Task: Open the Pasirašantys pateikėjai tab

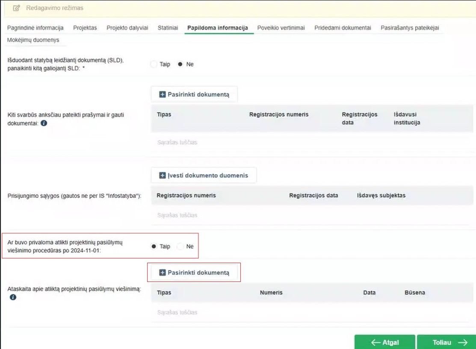Action: pyautogui.click(x=410, y=28)
